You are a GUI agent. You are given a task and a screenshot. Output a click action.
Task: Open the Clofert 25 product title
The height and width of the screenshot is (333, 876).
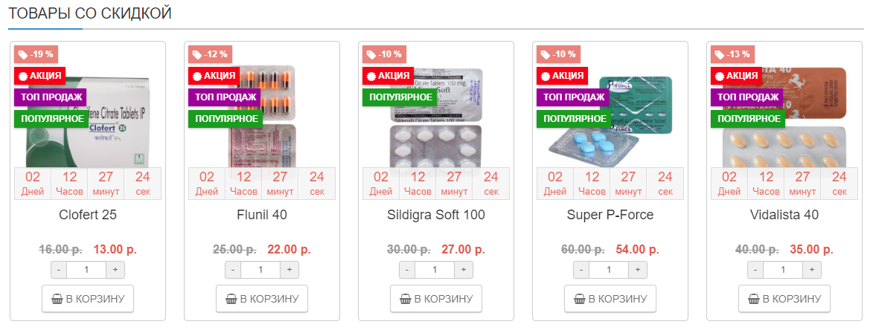pyautogui.click(x=88, y=215)
